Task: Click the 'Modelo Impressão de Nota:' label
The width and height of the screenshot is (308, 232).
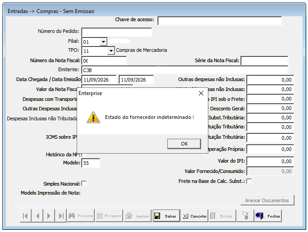Action: click(x=51, y=193)
